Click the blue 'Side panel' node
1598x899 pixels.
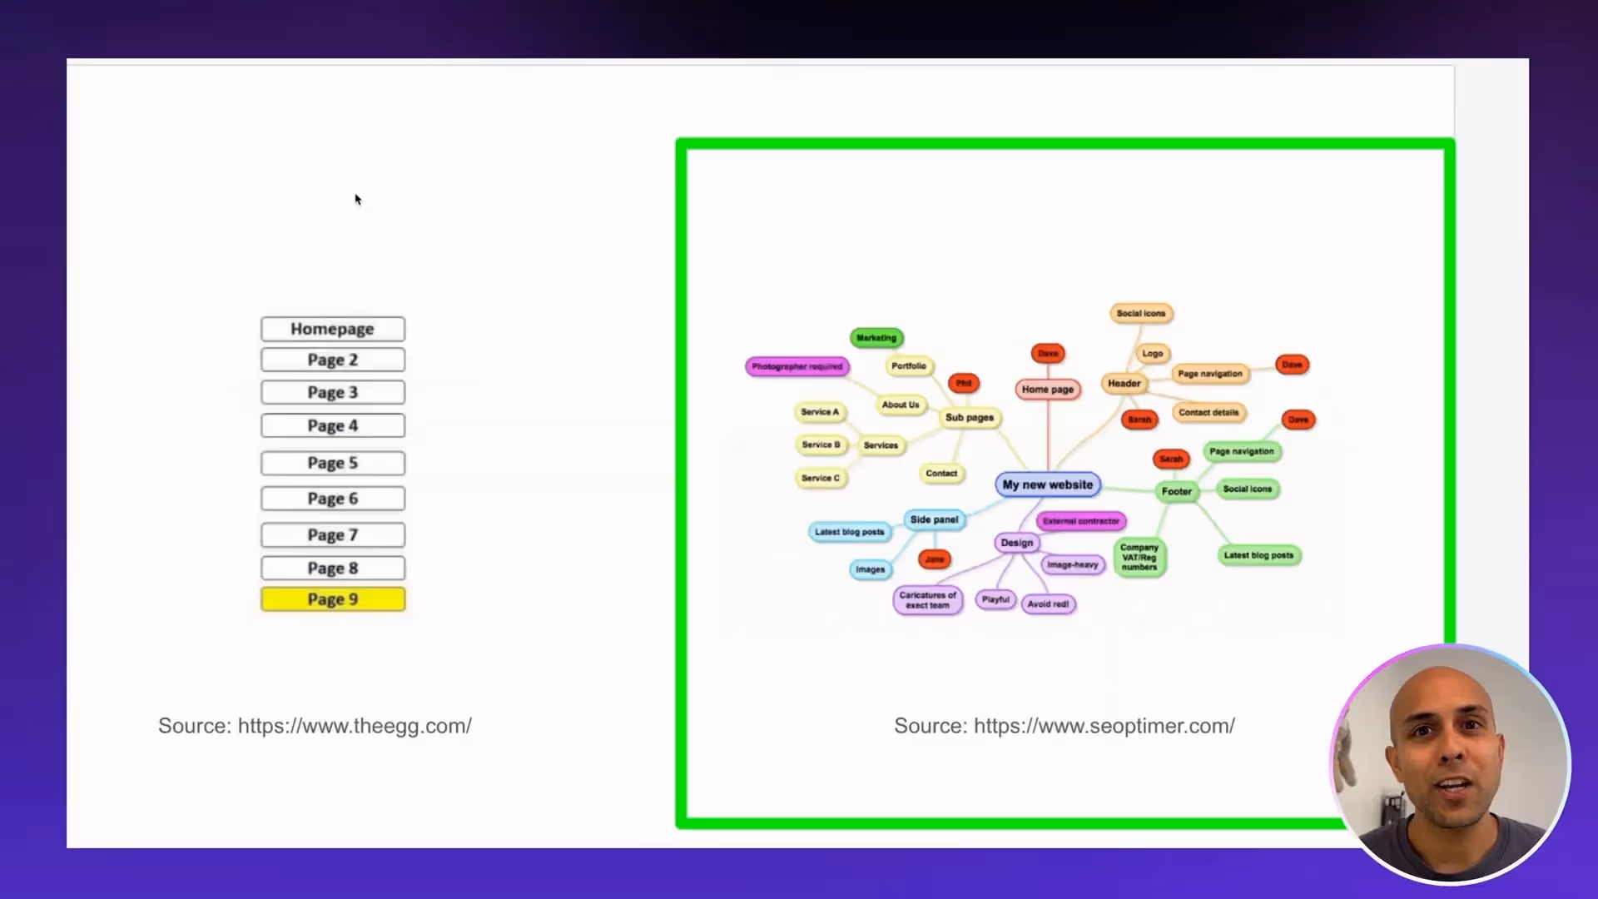point(934,519)
